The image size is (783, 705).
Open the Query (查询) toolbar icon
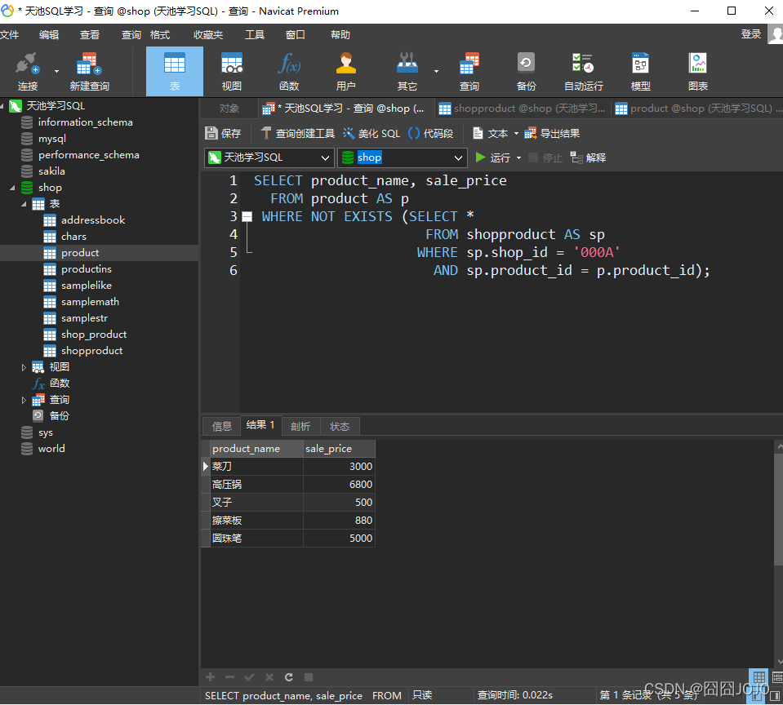tap(469, 71)
